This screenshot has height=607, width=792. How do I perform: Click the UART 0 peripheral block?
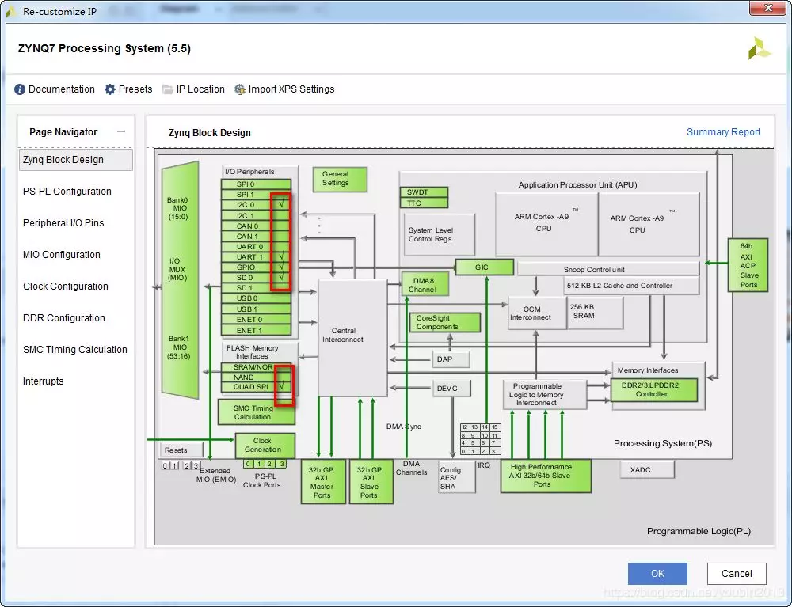point(256,247)
